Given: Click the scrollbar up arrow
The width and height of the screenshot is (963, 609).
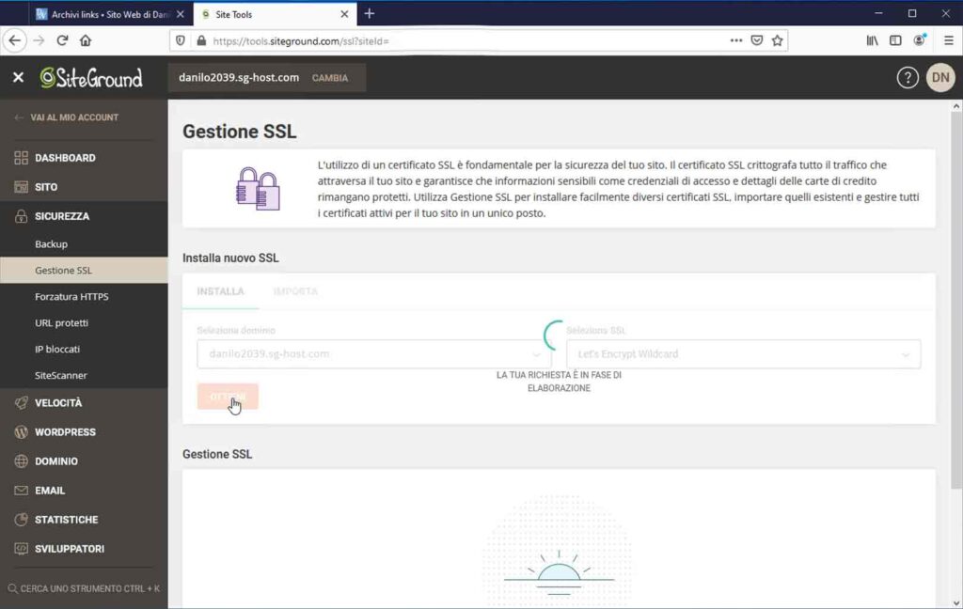Looking at the screenshot, I should (x=955, y=106).
